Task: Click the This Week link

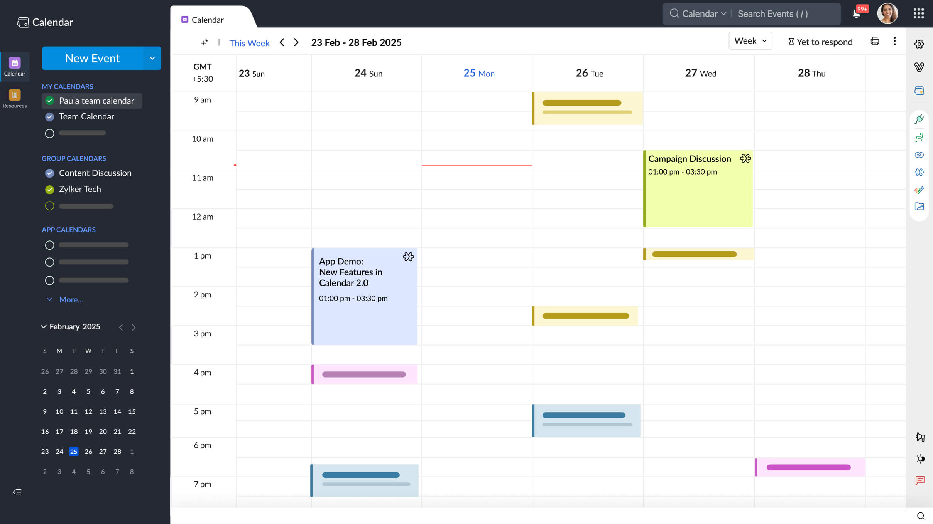Action: 249,43
